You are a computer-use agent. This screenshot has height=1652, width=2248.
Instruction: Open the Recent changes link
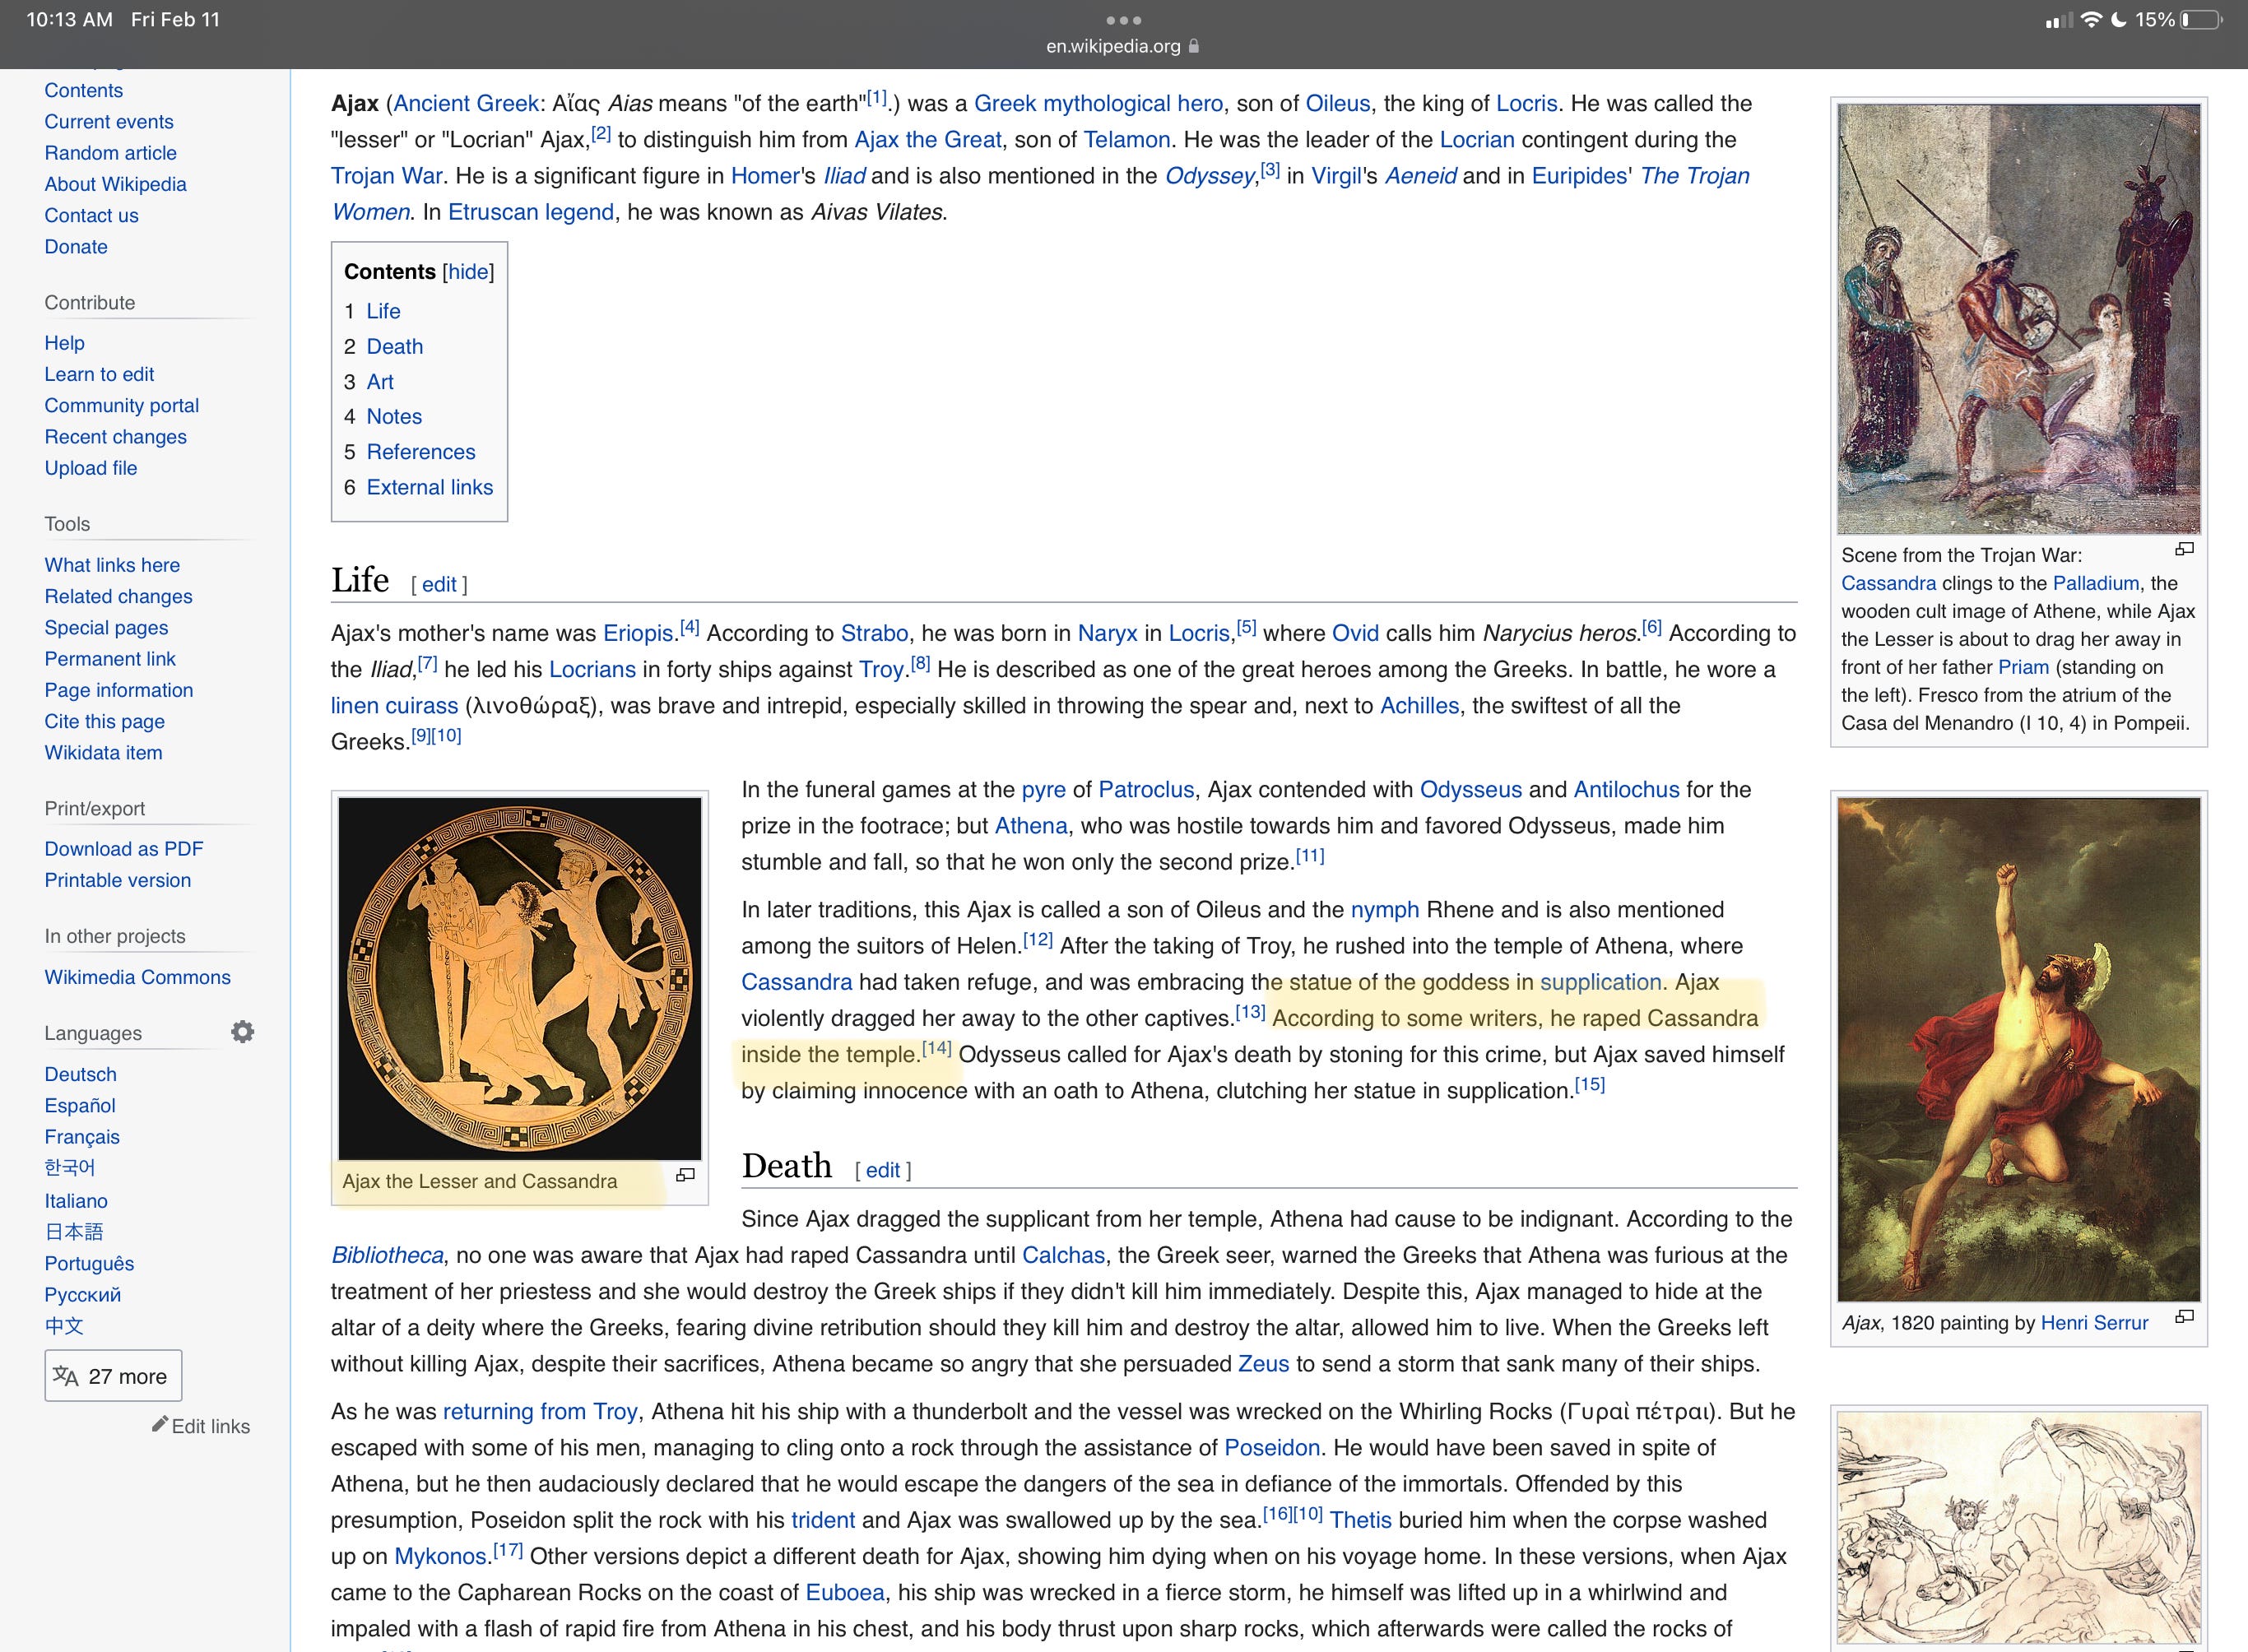[x=115, y=437]
